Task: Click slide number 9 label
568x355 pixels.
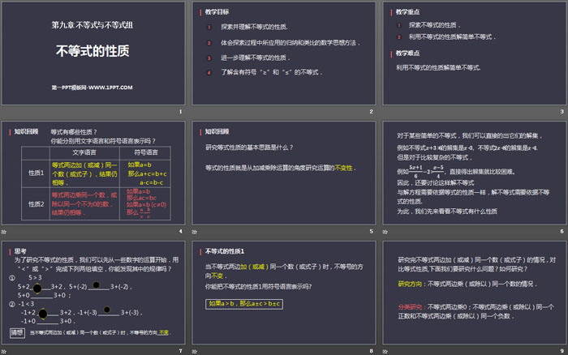Action: tap(562, 351)
